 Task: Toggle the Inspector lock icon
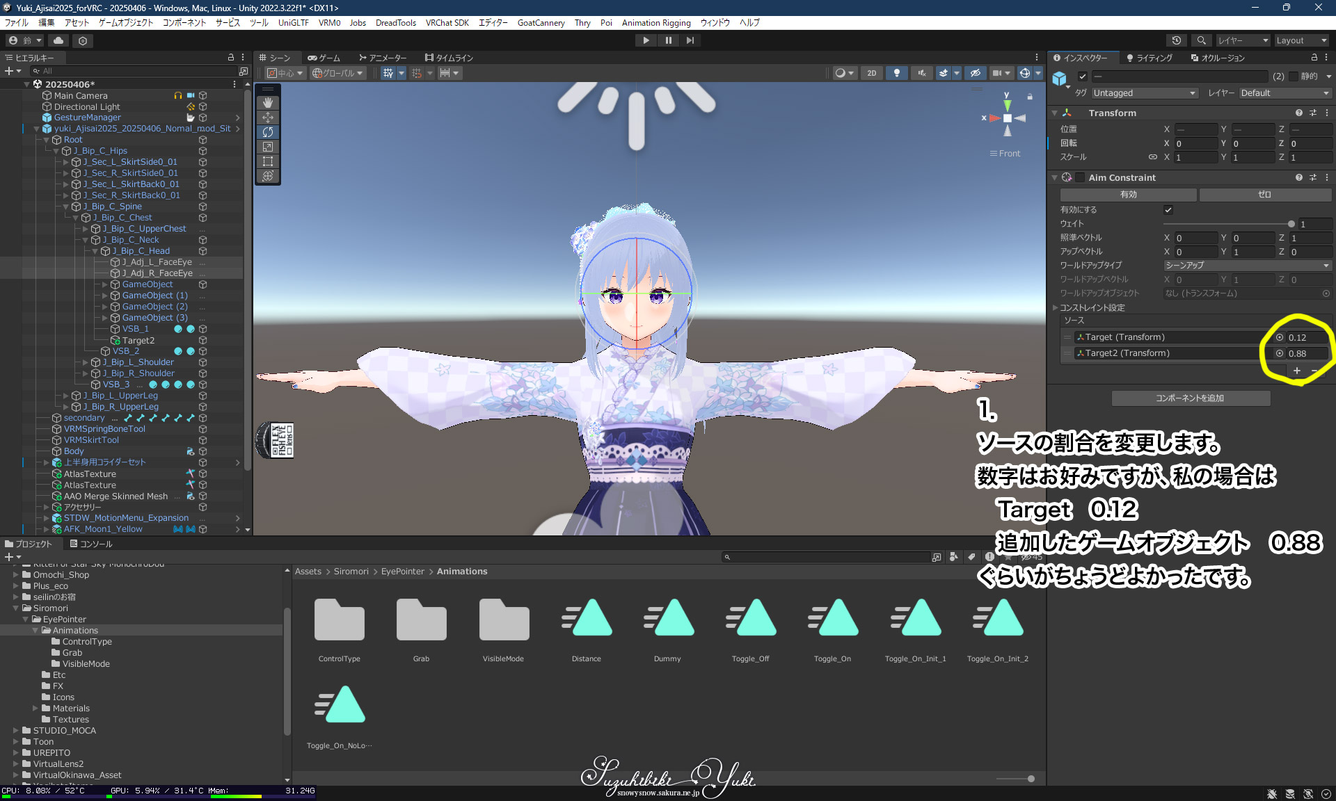(x=1314, y=58)
